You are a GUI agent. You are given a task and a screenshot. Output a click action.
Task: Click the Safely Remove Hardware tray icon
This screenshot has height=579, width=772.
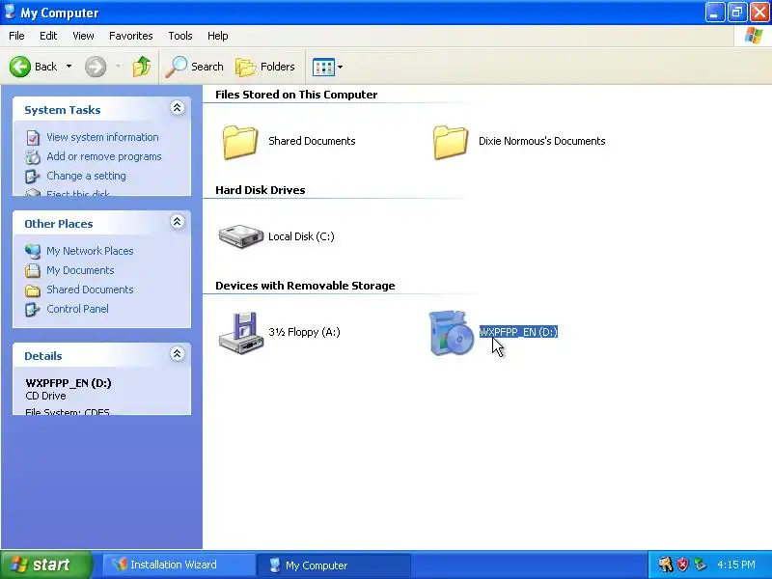(x=700, y=565)
